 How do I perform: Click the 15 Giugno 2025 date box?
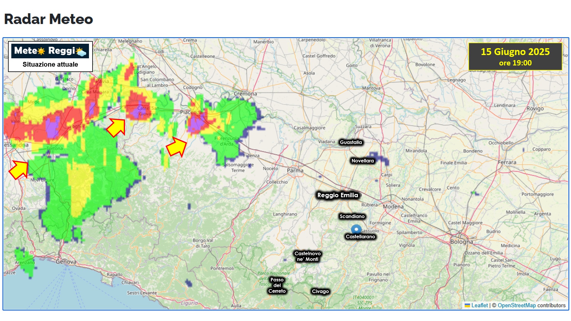pyautogui.click(x=515, y=57)
